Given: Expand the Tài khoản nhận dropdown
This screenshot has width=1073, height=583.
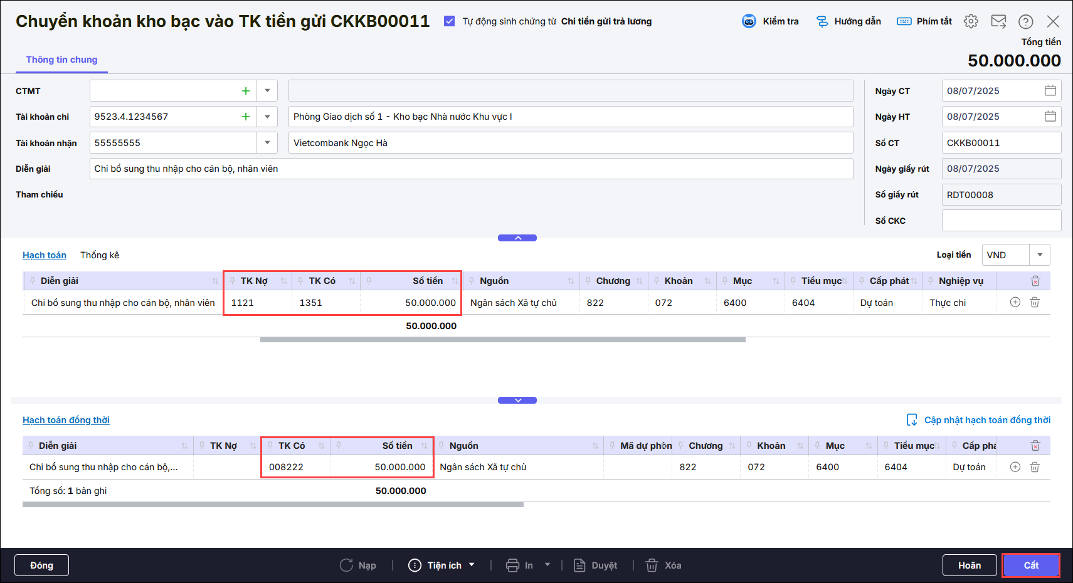Looking at the screenshot, I should pos(267,143).
